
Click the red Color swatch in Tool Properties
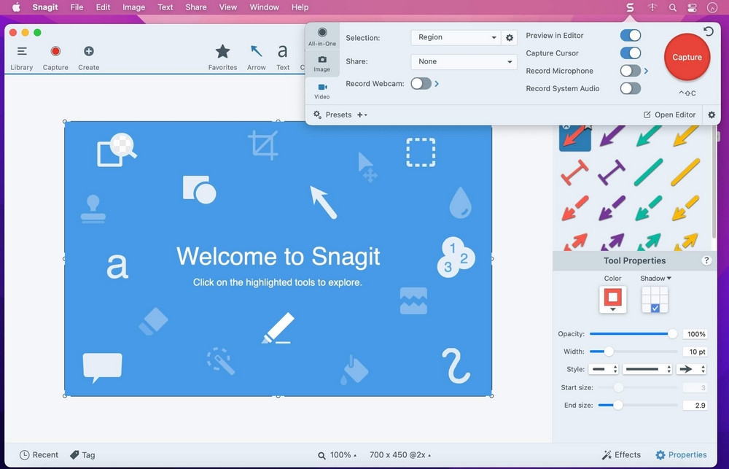coord(612,299)
